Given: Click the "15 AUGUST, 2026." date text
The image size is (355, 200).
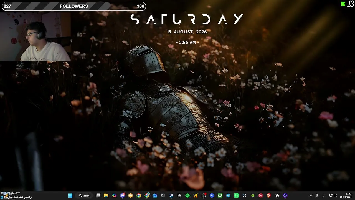Looking at the screenshot, I should click(188, 32).
